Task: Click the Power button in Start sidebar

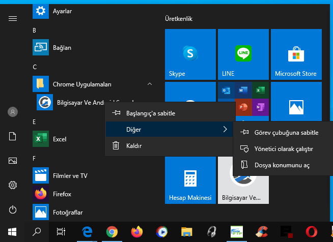Action: [x=13, y=209]
